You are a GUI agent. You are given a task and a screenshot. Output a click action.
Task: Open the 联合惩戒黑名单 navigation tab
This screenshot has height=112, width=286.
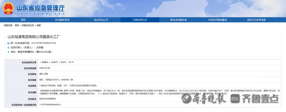pos(178,20)
